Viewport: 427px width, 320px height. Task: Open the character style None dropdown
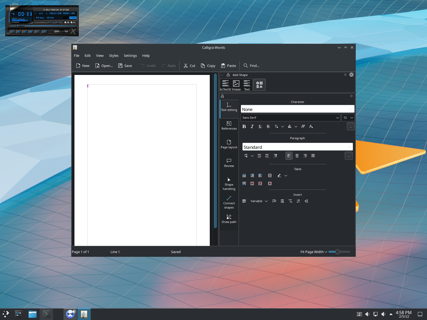tap(298, 109)
